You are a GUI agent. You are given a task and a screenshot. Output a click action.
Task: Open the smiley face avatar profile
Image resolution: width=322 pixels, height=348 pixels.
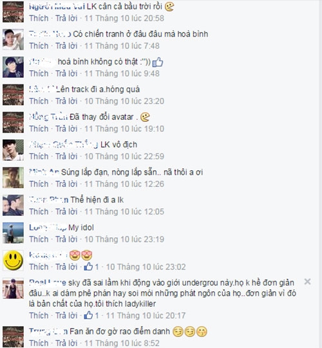[13, 260]
